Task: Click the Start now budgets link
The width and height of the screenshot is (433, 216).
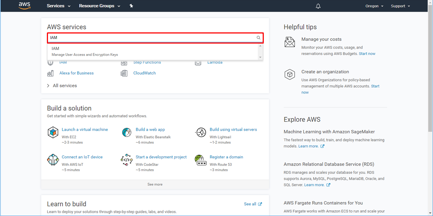Action: click(x=367, y=54)
